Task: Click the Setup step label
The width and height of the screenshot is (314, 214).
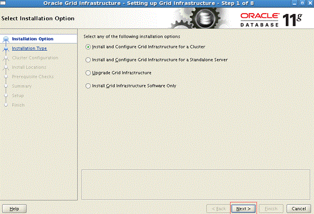Action: (18, 96)
